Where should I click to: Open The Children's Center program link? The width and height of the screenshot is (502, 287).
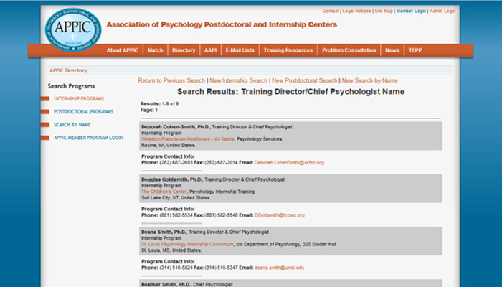[164, 192]
